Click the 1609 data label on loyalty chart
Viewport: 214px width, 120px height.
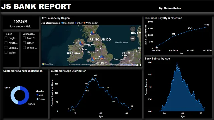point(207,25)
